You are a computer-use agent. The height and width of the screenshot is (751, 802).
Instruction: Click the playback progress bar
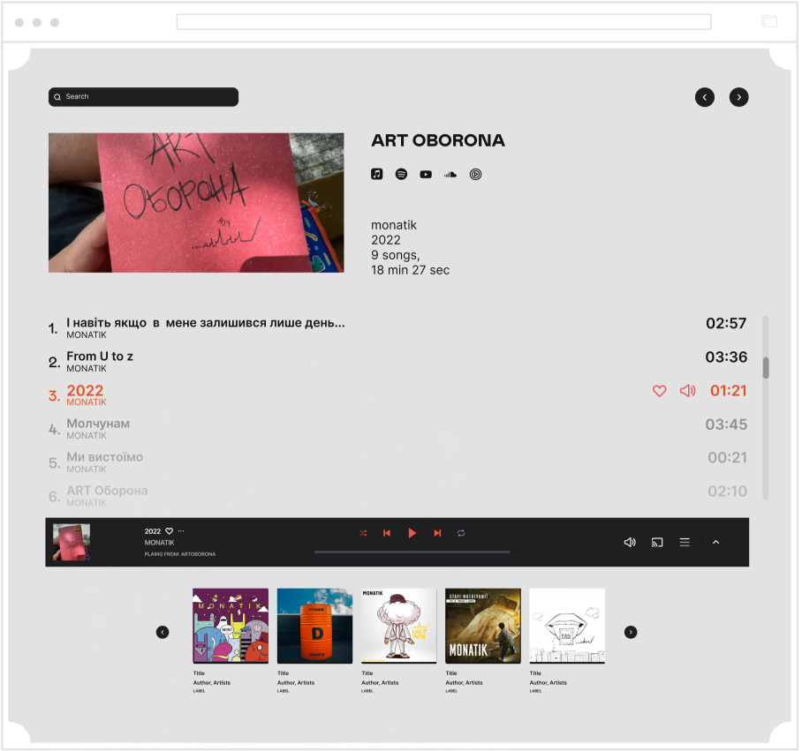coord(413,553)
